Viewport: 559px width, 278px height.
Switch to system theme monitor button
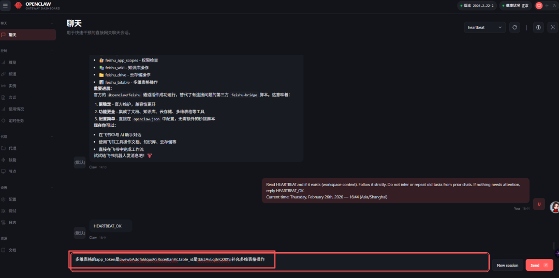pyautogui.click(x=539, y=5)
